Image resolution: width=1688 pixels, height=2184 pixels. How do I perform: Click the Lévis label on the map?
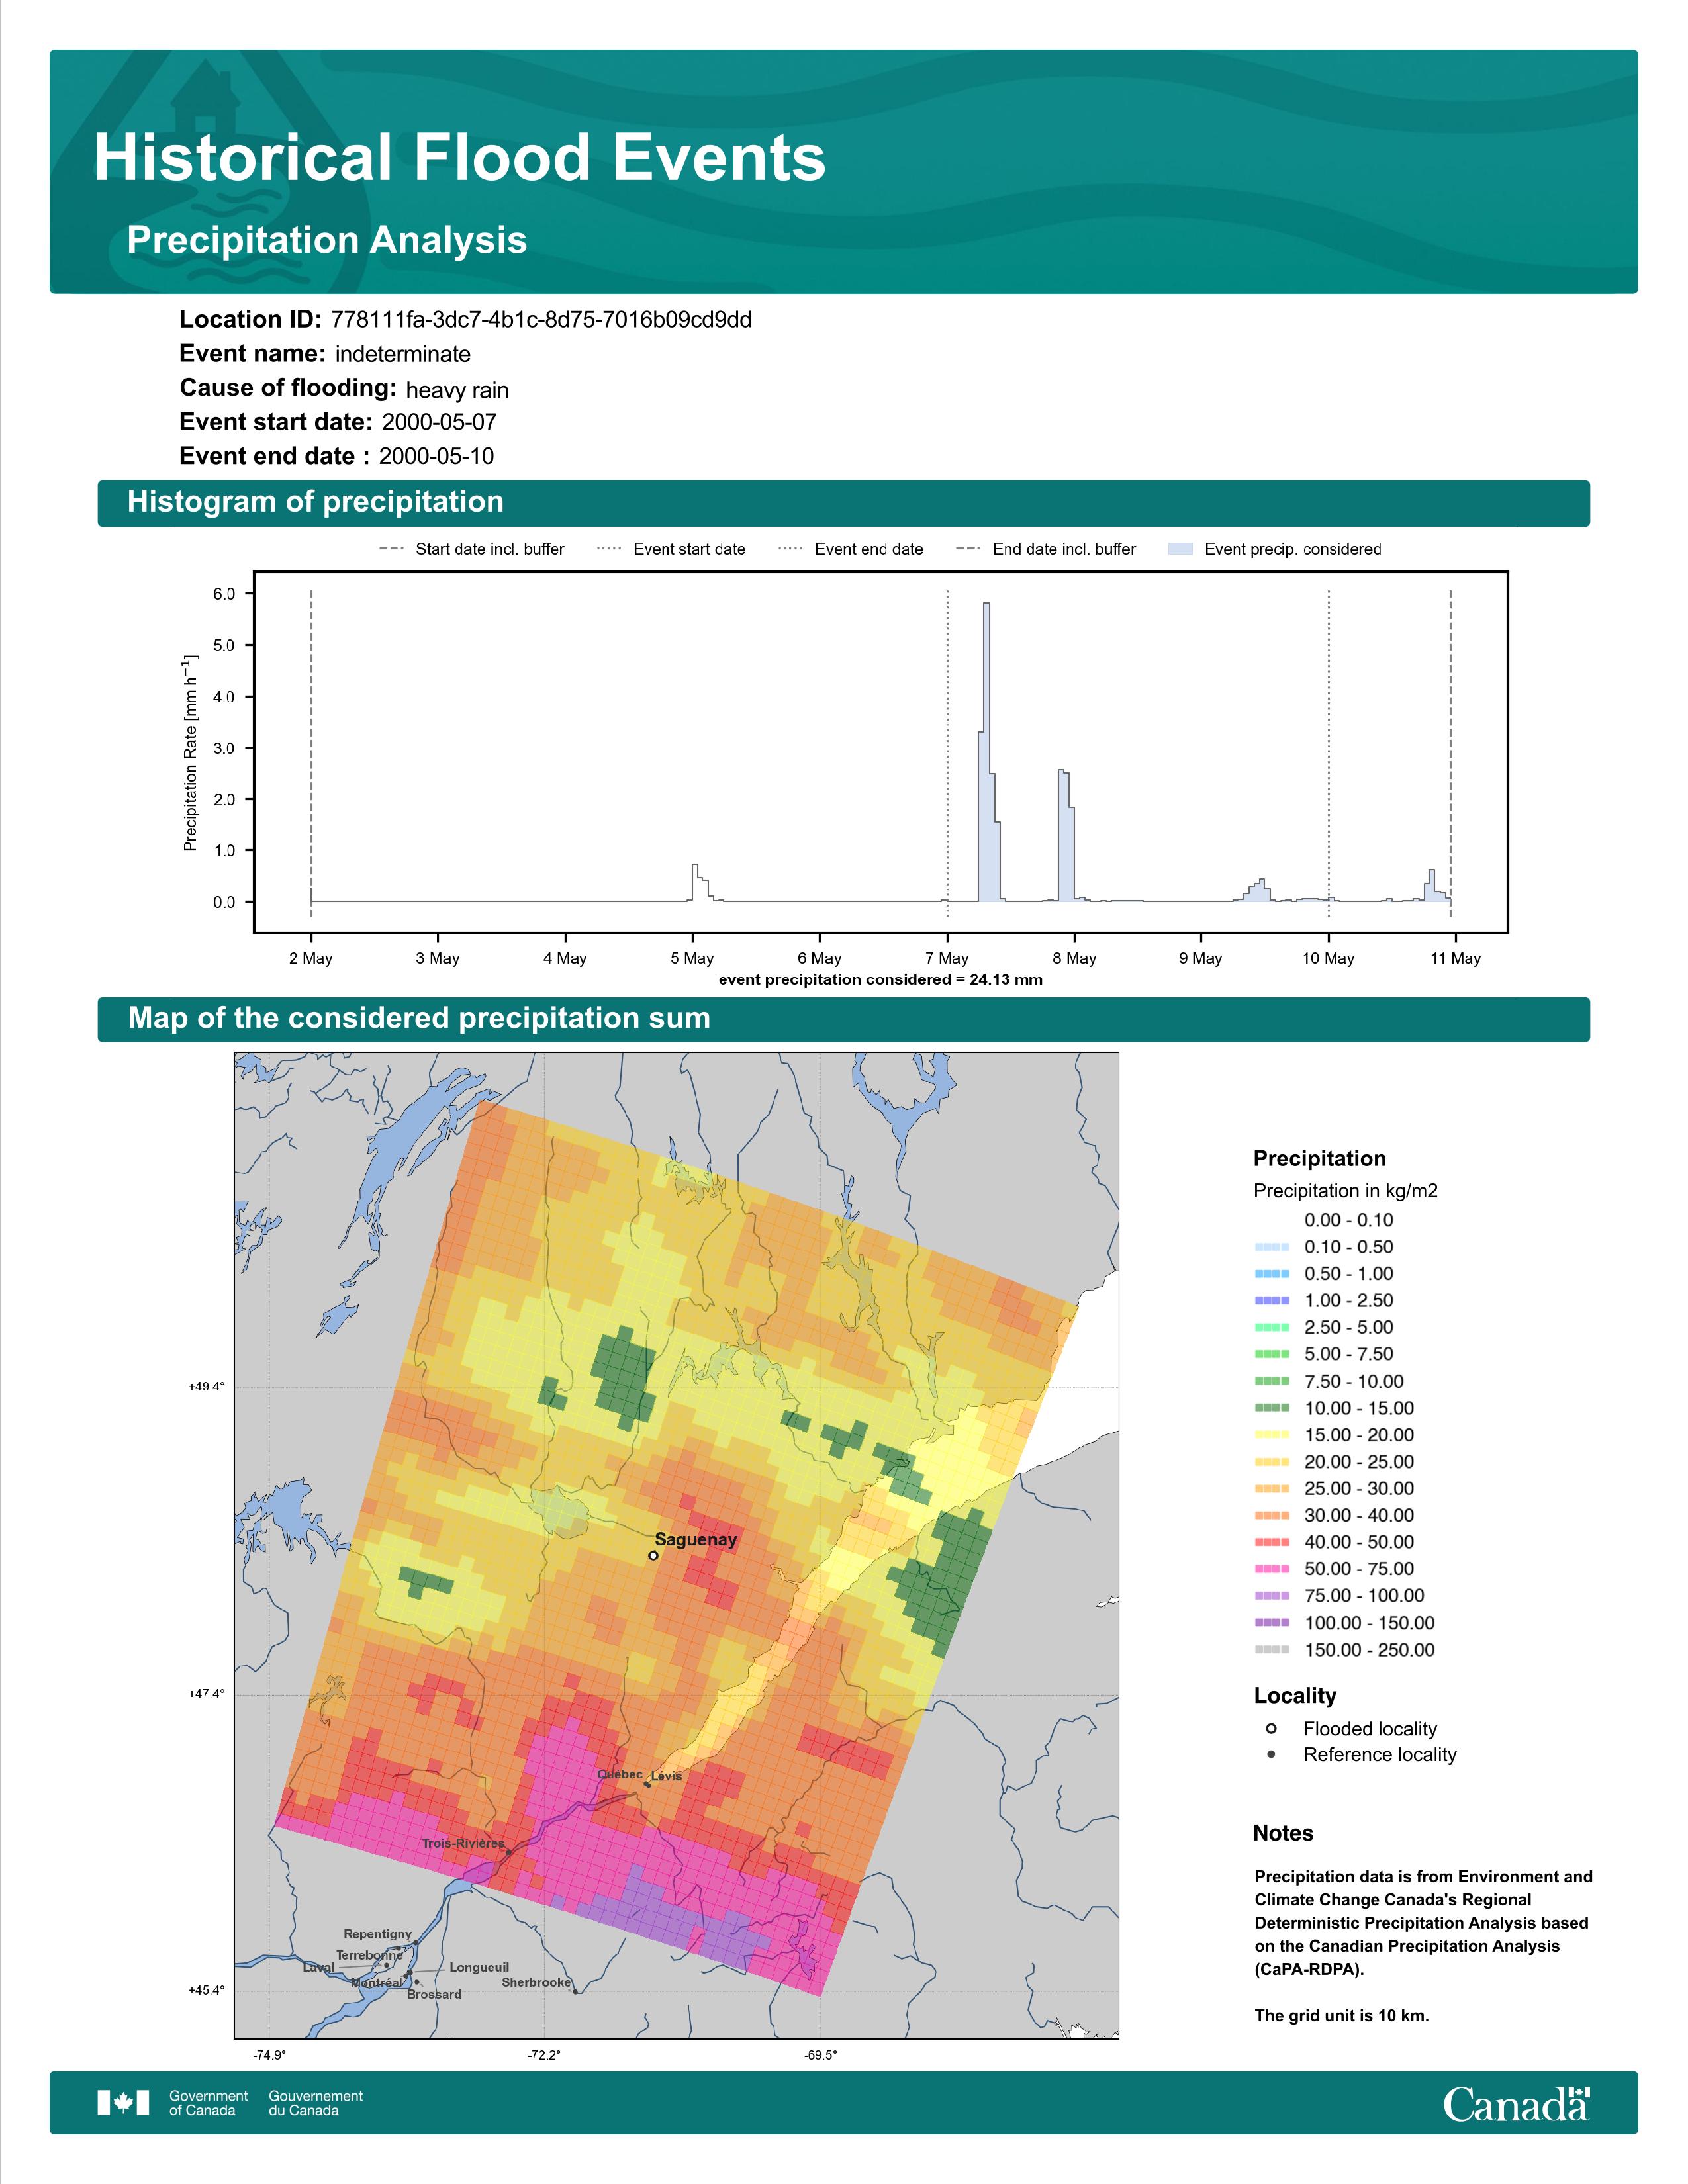click(x=667, y=1776)
